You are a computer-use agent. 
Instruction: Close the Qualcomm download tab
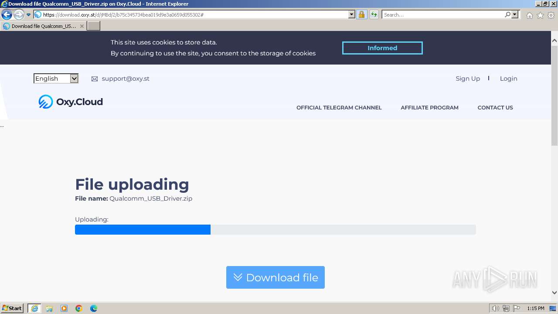click(x=82, y=26)
